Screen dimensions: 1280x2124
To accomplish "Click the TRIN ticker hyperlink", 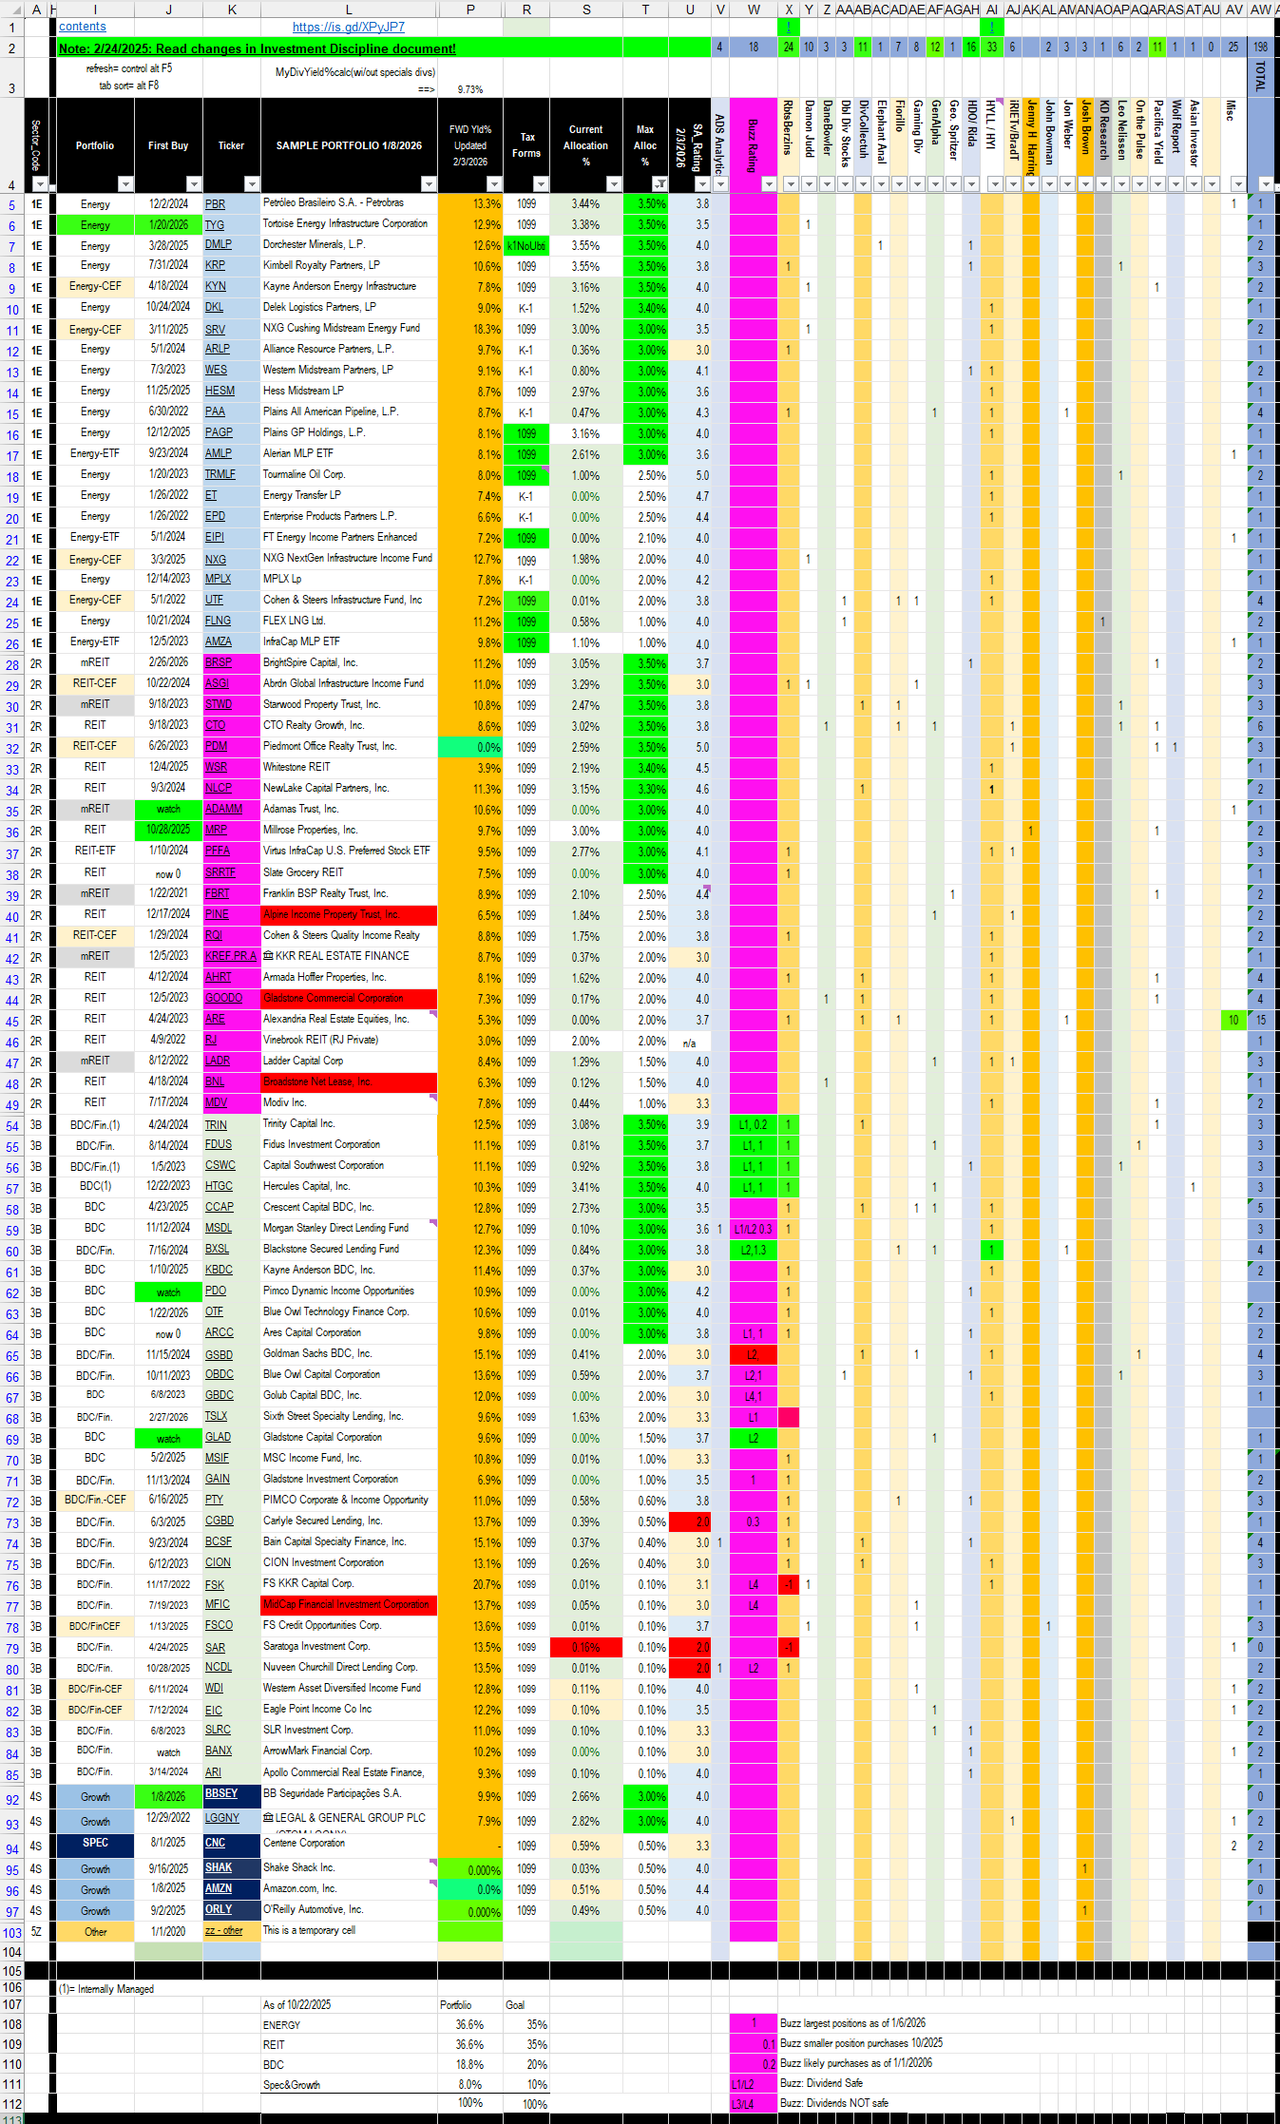I will coord(216,1124).
